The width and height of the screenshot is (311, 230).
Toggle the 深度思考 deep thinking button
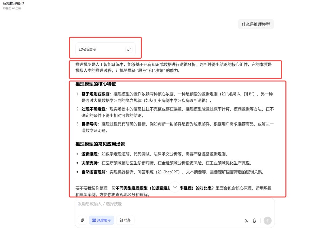click(102, 220)
